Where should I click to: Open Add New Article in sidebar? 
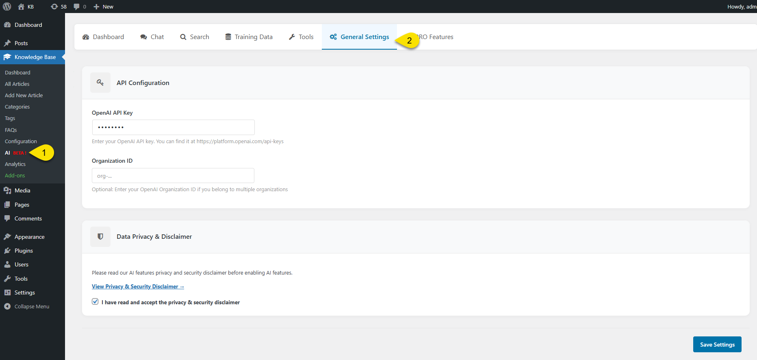click(x=24, y=95)
